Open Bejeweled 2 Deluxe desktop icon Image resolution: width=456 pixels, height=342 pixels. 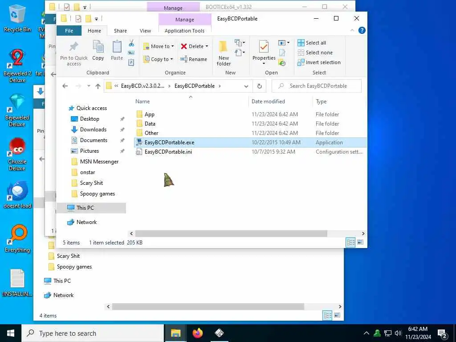(17, 66)
